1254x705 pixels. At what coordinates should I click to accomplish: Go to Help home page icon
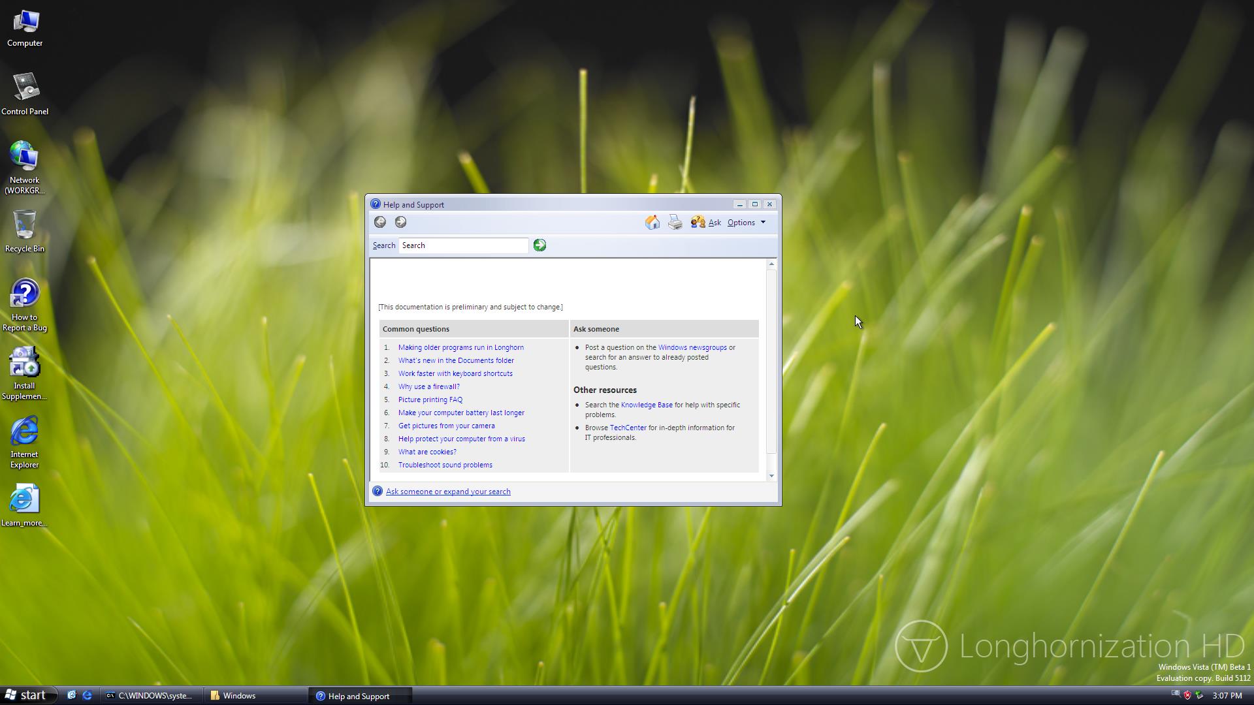652,223
